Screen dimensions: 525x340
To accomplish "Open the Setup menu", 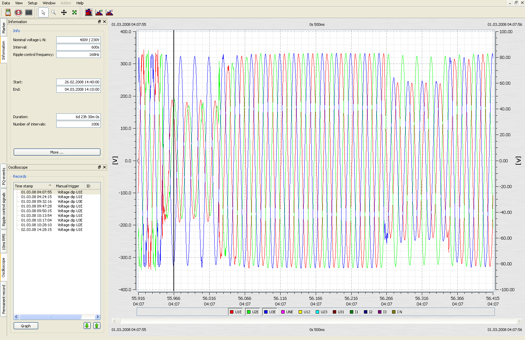I will pyautogui.click(x=32, y=3).
